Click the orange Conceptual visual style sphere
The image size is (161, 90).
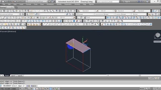(77, 21)
